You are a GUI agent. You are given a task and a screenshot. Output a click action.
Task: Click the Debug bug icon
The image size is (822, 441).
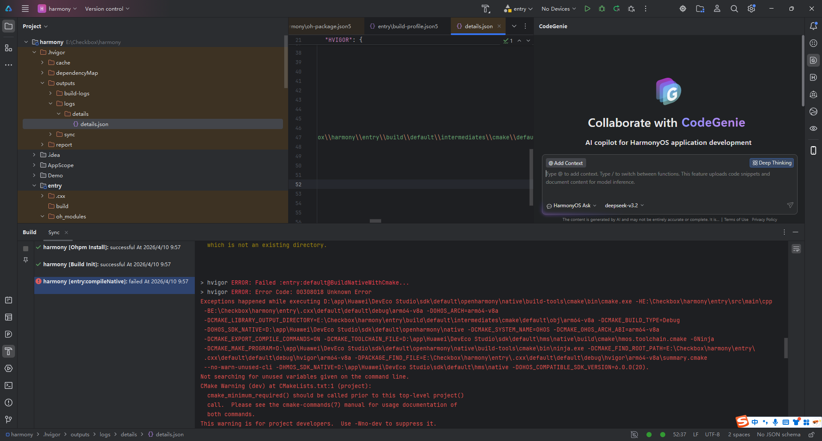click(602, 9)
